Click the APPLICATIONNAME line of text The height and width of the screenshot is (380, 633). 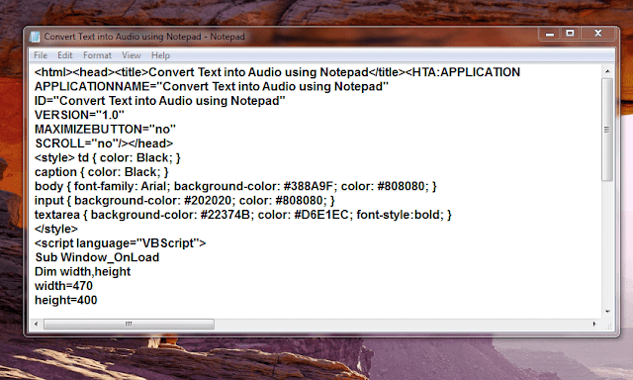pos(212,86)
